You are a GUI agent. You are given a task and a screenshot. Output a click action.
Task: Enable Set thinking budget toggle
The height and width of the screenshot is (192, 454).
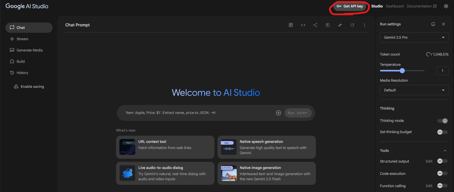tap(442, 132)
